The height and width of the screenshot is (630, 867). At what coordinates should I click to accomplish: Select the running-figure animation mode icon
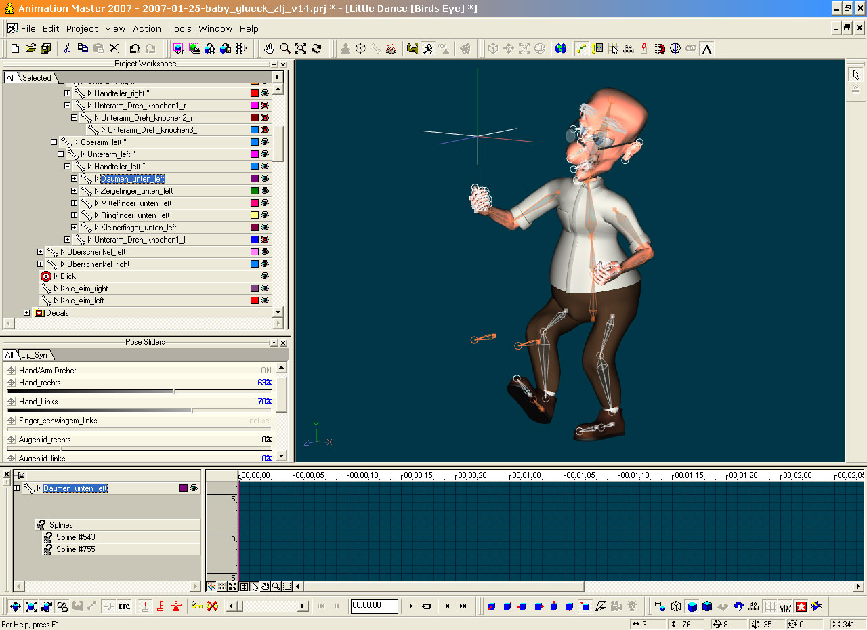(428, 49)
